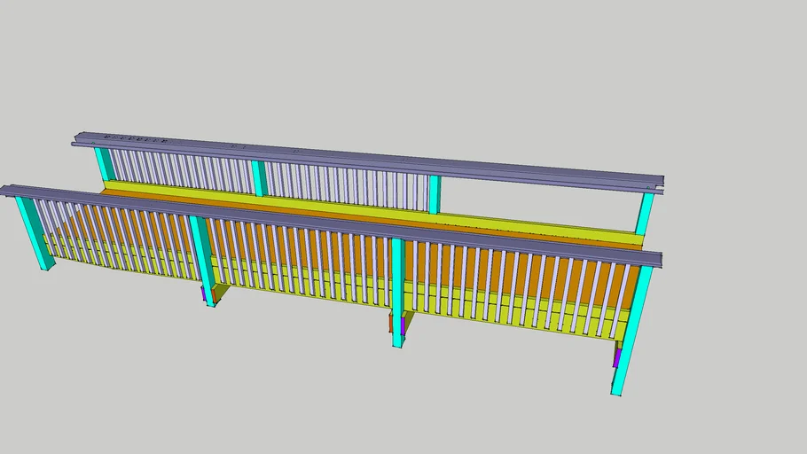Viewport: 807px width, 454px height.
Task: Pick the cyan post at front railing's right end
Action: tap(631, 331)
